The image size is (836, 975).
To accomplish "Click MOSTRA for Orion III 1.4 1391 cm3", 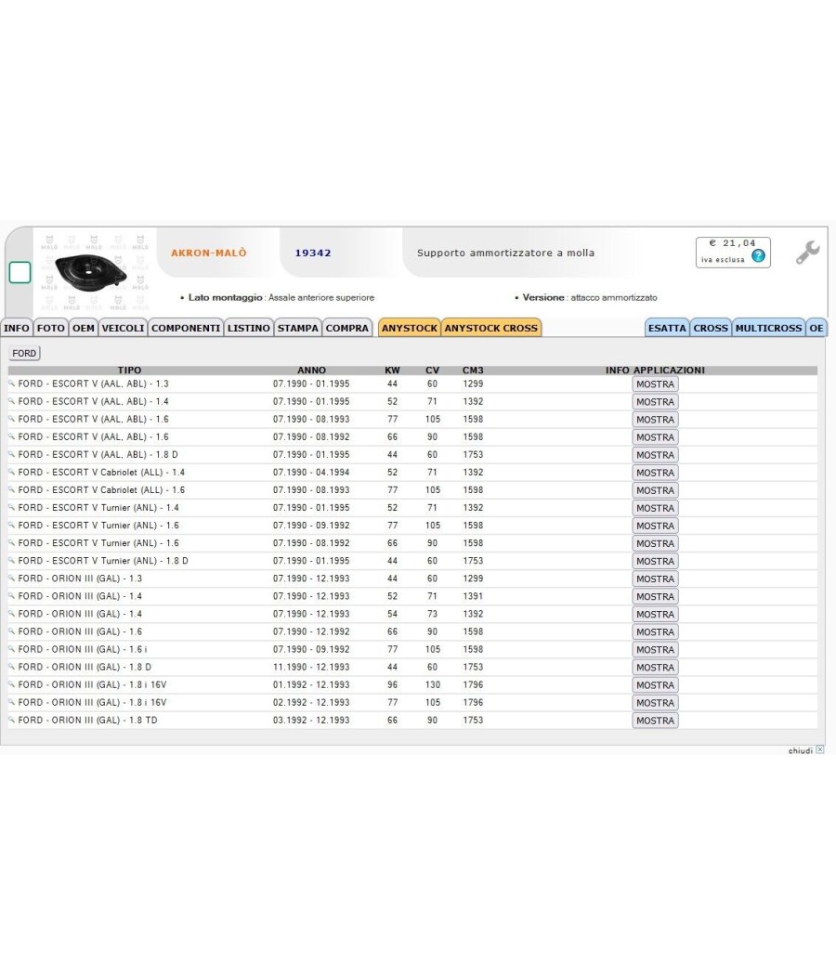I will [655, 596].
